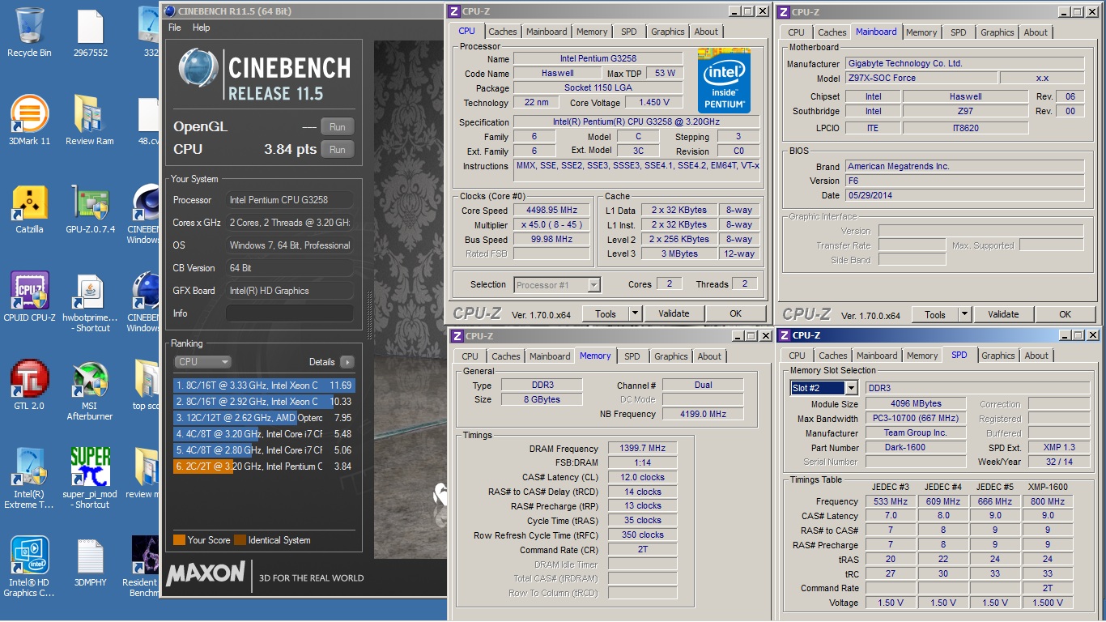Click the Z97X-SOC Force model field
The width and height of the screenshot is (1106, 622).
click(x=921, y=78)
